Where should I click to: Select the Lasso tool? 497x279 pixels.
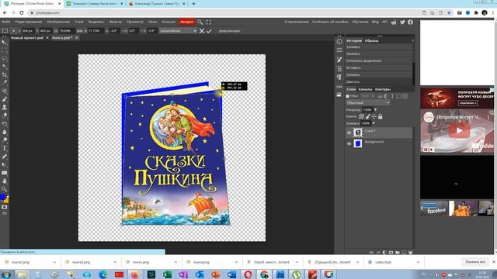pos(4,59)
